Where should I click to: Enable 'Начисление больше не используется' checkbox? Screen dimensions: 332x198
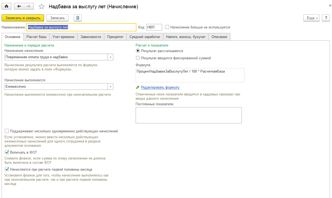[167, 27]
